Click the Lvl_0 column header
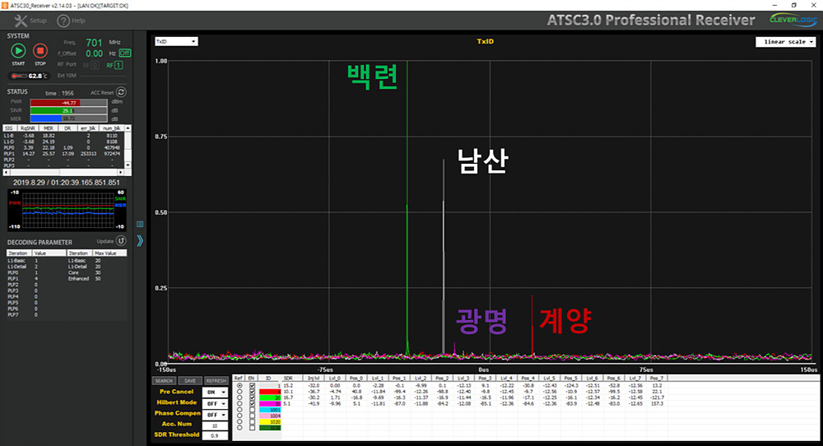The image size is (823, 446). (335, 378)
